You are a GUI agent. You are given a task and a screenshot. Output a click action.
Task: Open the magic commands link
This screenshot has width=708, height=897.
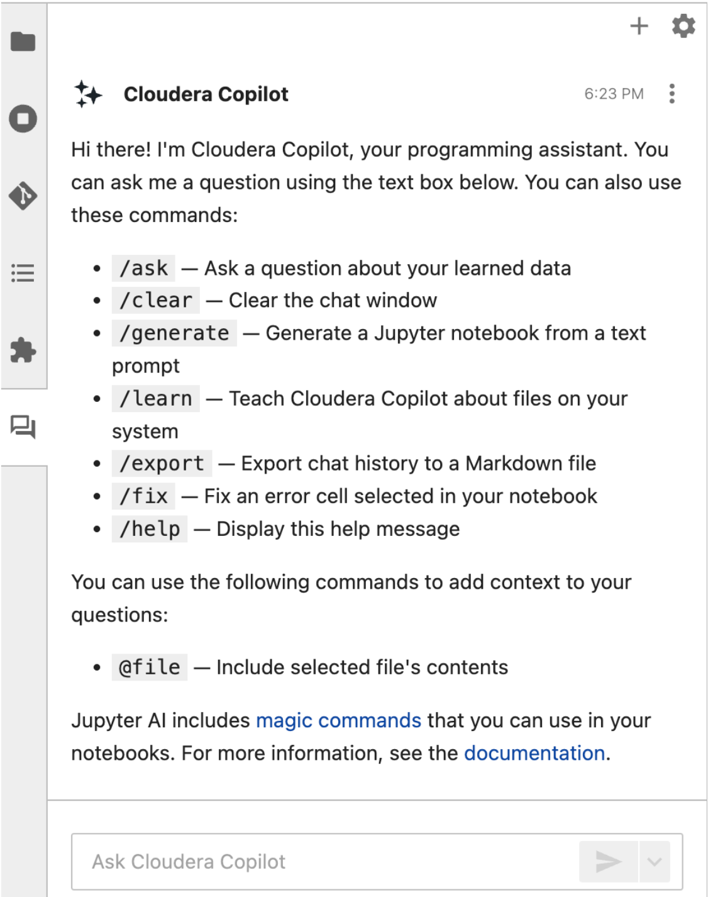coord(338,720)
